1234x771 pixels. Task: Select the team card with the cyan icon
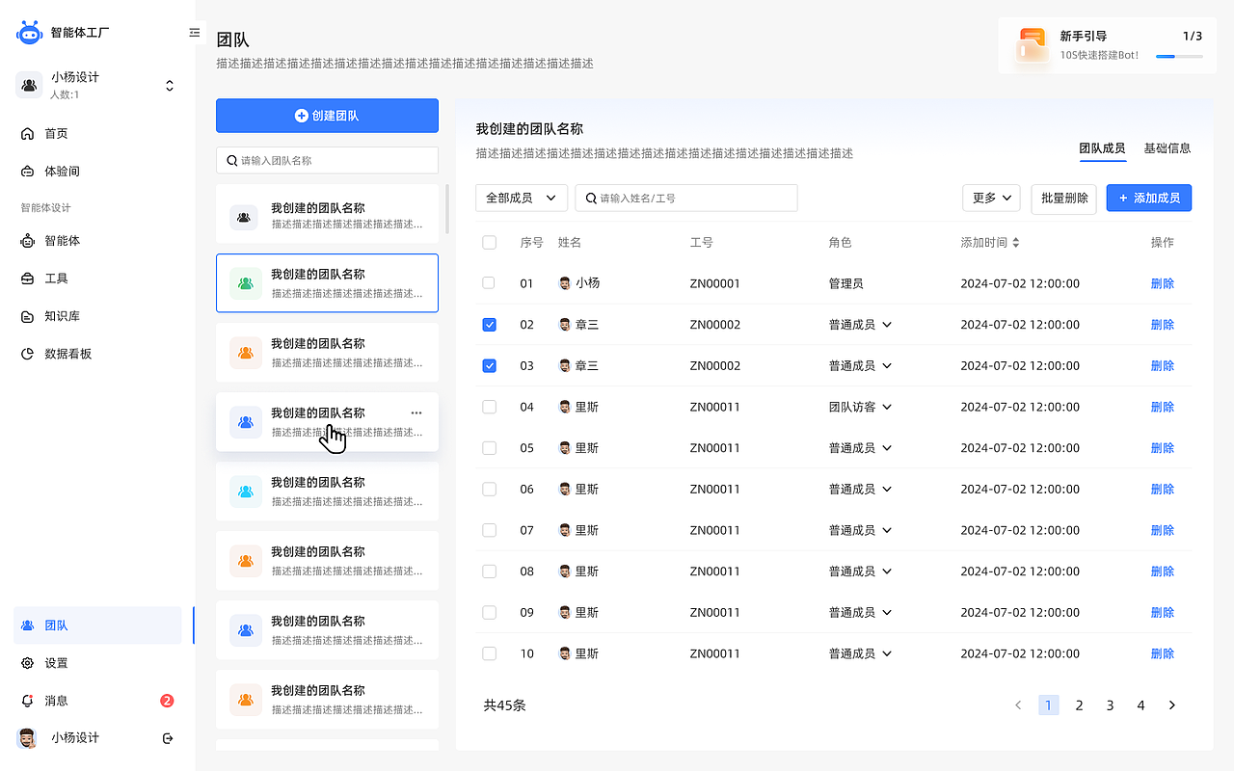327,492
